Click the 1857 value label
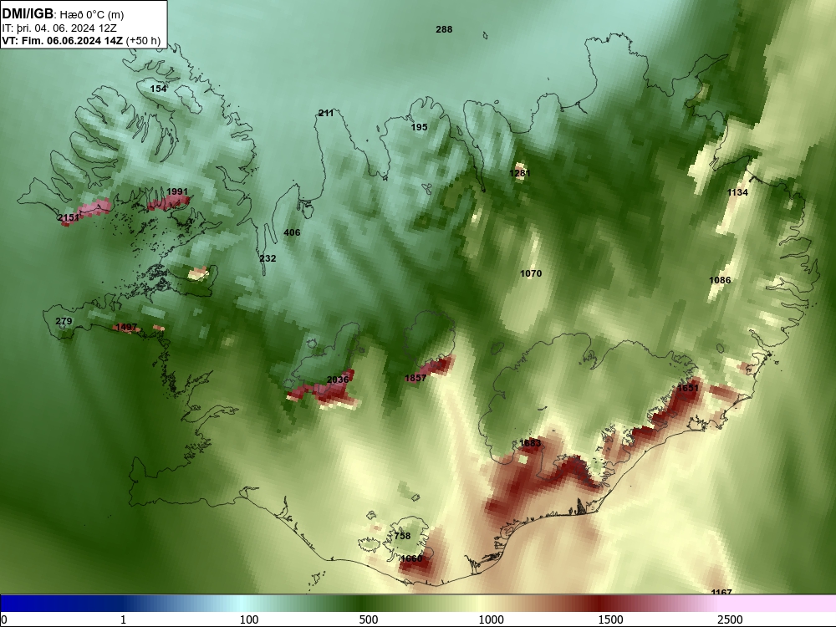Viewport: 836px width, 627px height. 415,378
